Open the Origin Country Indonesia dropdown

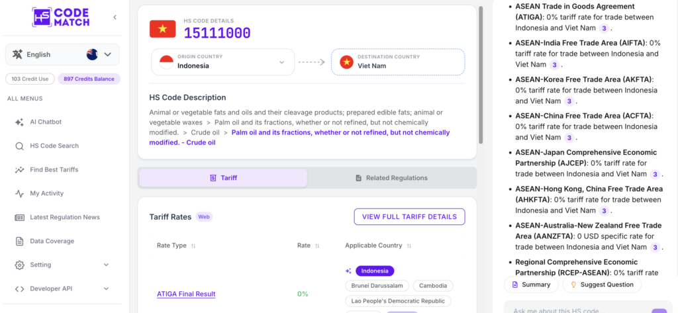(x=222, y=62)
